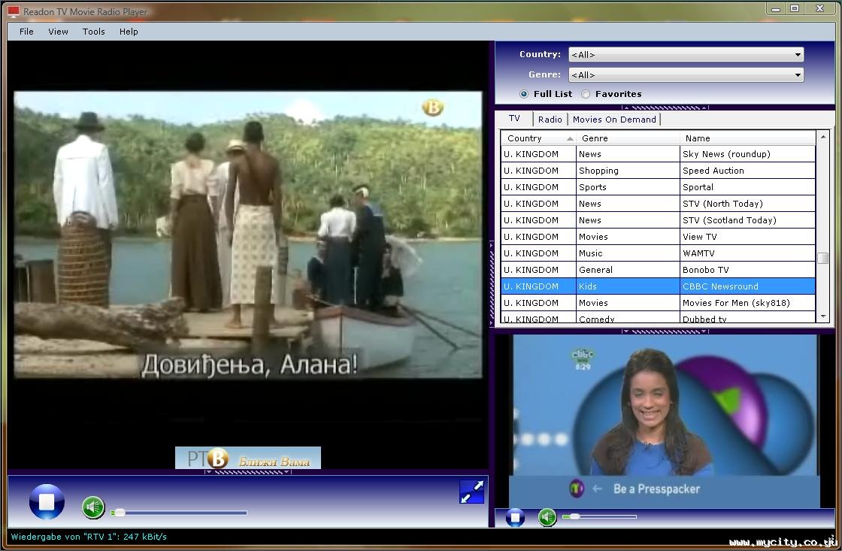Select the CBBC Newsround row

pos(658,286)
